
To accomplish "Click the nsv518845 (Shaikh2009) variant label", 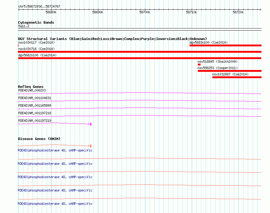I will pos(218,62).
